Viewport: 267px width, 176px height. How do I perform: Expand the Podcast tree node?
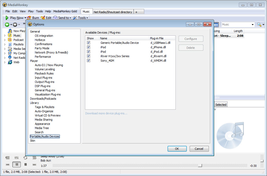(5, 40)
